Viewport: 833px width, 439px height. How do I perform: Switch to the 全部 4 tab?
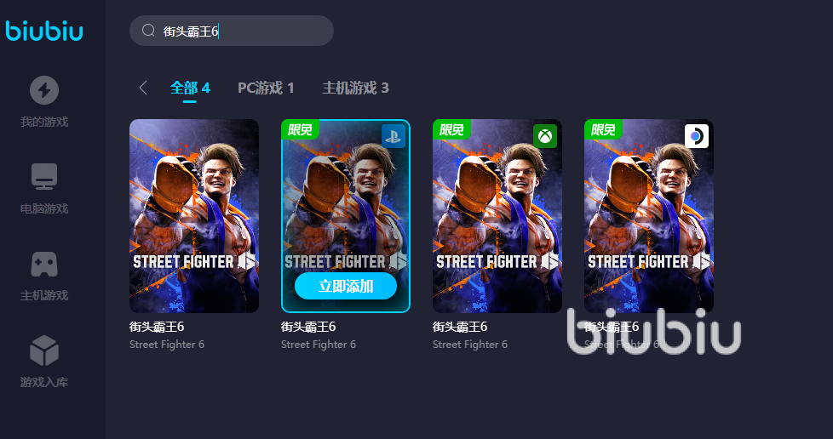click(x=190, y=88)
